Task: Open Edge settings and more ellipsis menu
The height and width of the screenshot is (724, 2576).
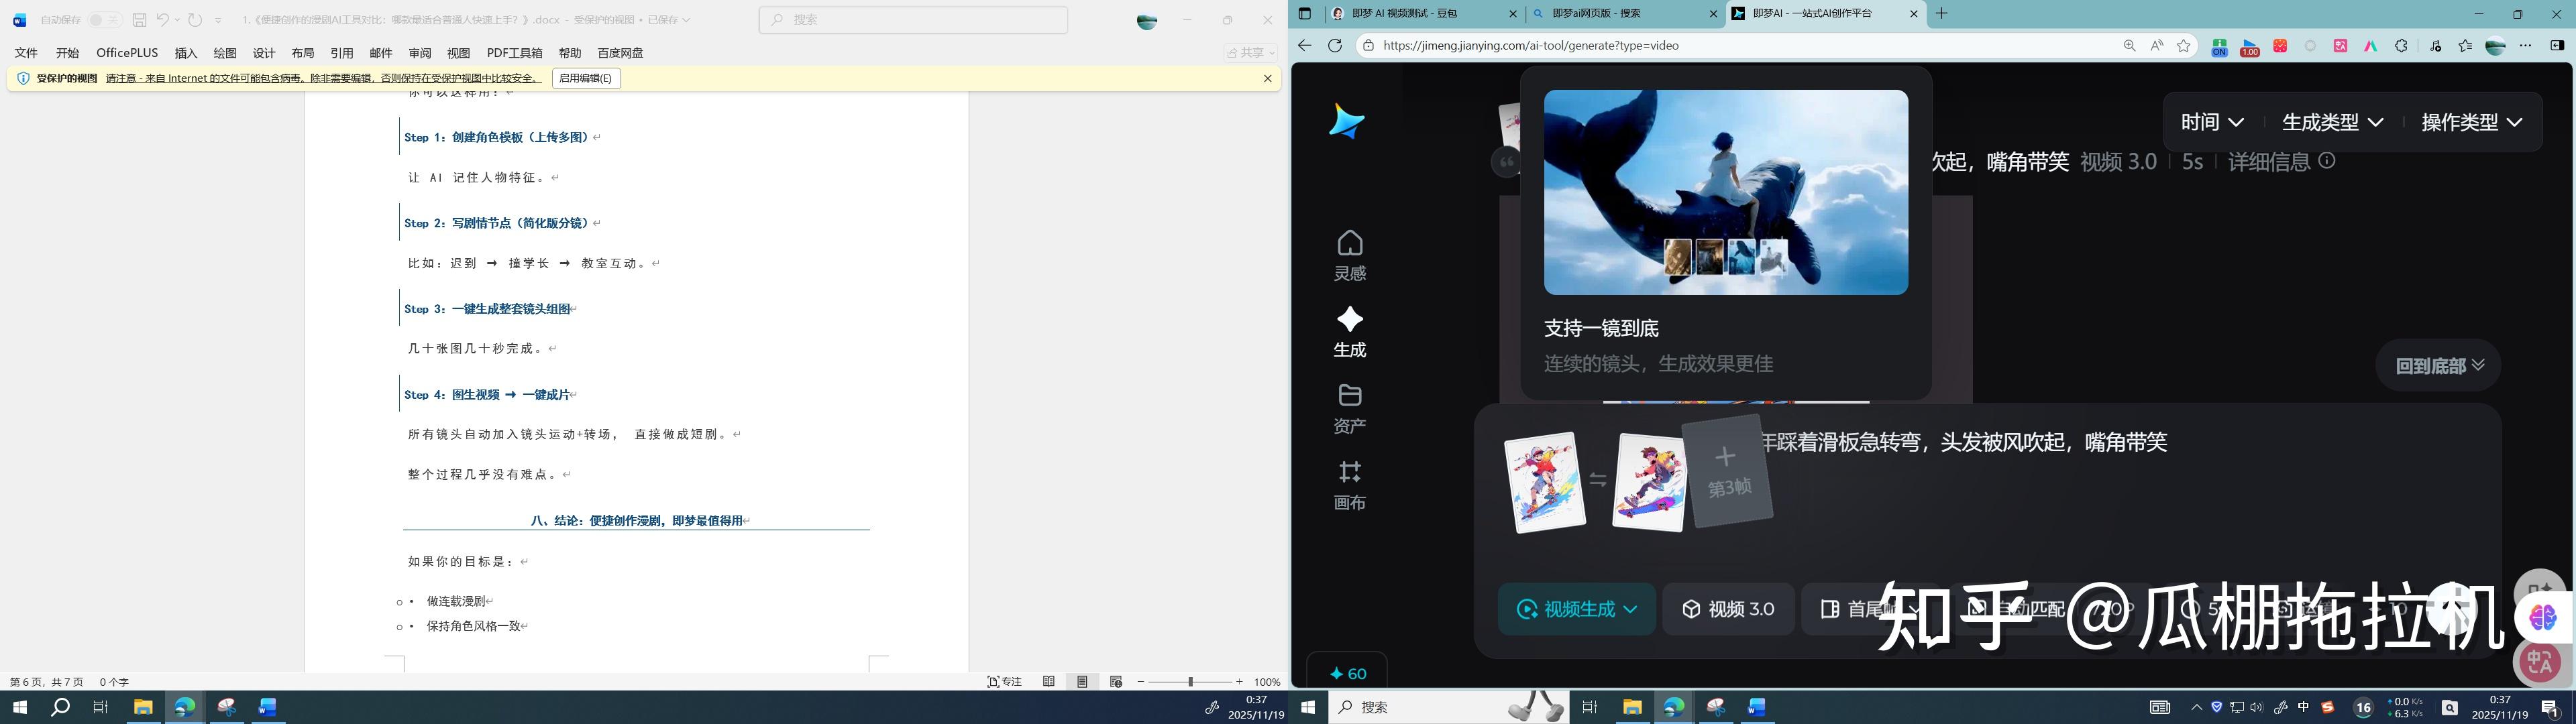Action: click(2525, 45)
